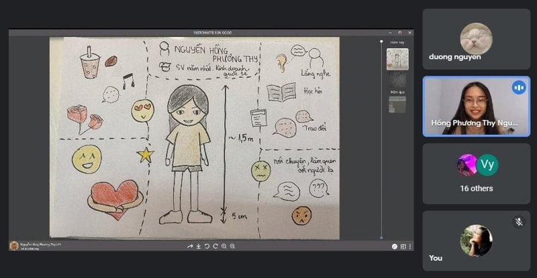The image size is (537, 278).
Task: Zoom out with the magnifier minus icon
Action: (x=233, y=247)
